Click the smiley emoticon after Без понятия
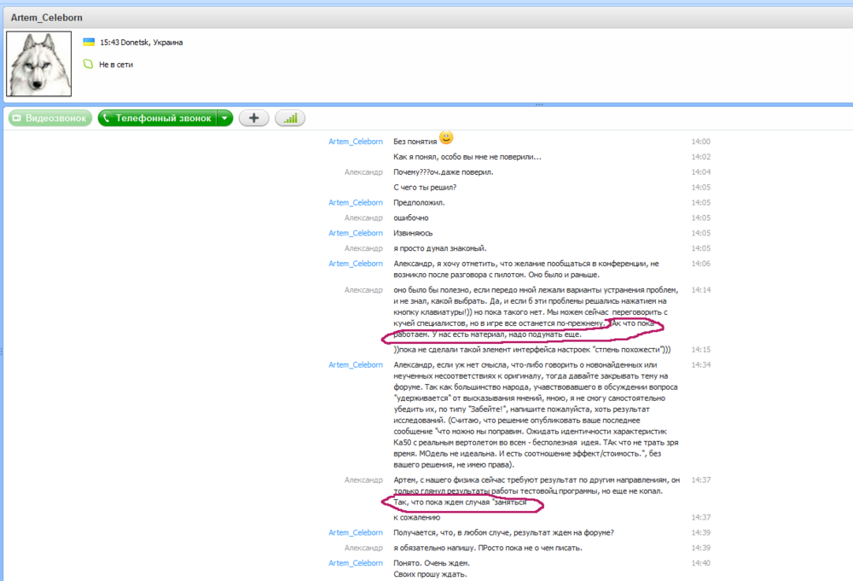The width and height of the screenshot is (853, 581). [446, 138]
